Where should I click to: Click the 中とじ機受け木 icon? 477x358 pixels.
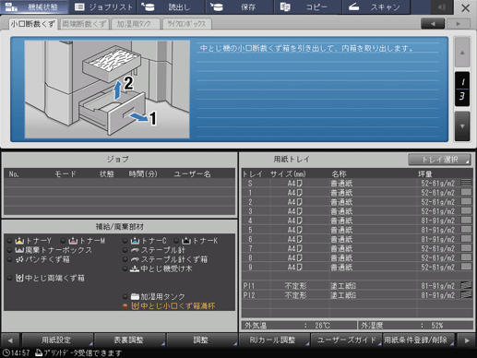pyautogui.click(x=135, y=268)
